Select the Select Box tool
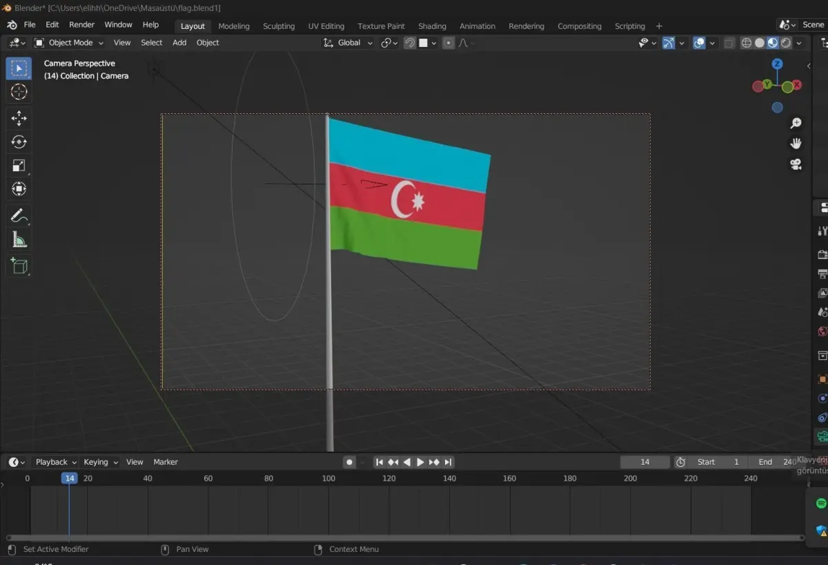This screenshot has height=565, width=828. pos(19,68)
